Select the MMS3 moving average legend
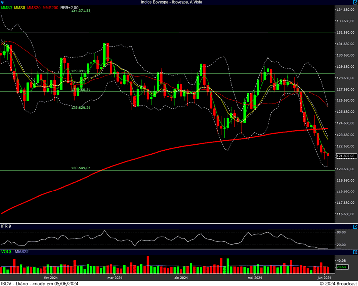 (x=6, y=8)
